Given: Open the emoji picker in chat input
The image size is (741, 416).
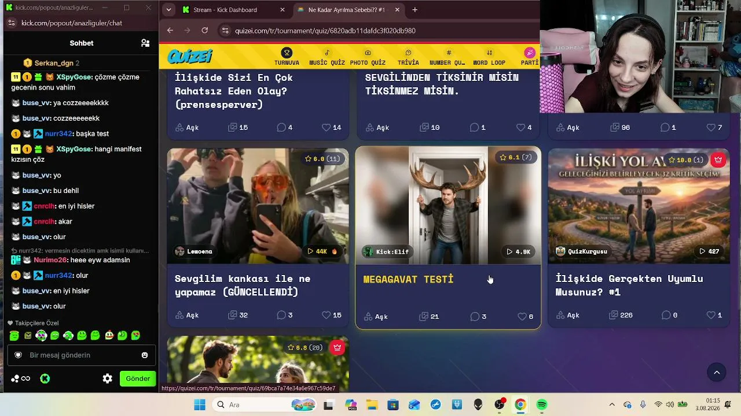Looking at the screenshot, I should tap(145, 355).
